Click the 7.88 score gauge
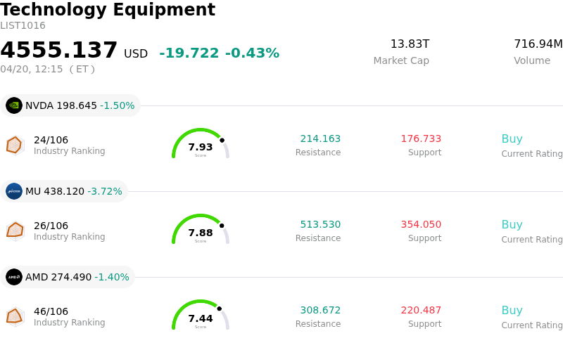The width and height of the screenshot is (563, 343). tap(201, 231)
